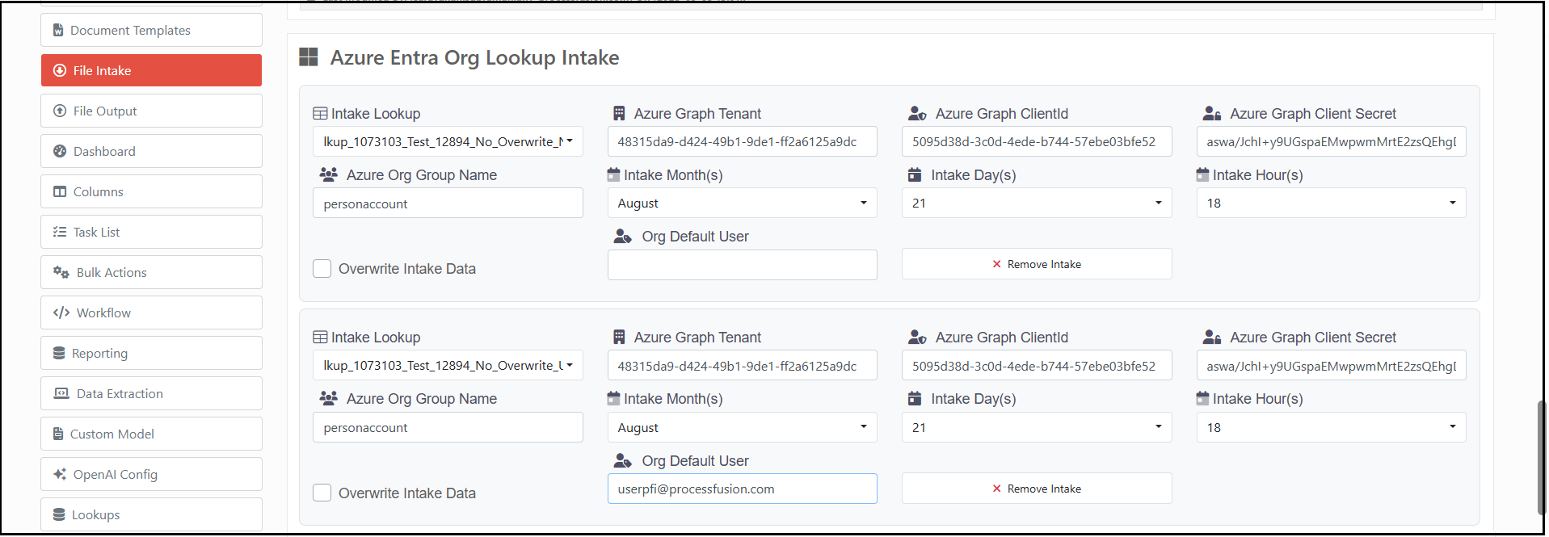
Task: Click Remove Intake on the second entry
Action: pos(1036,489)
